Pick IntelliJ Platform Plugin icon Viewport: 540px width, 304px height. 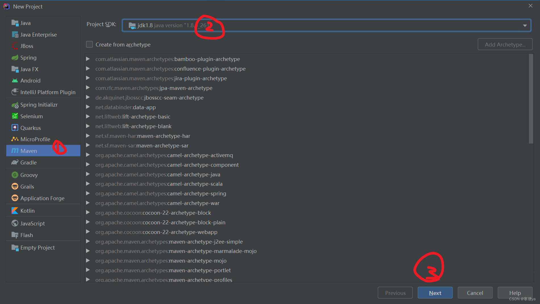(15, 92)
